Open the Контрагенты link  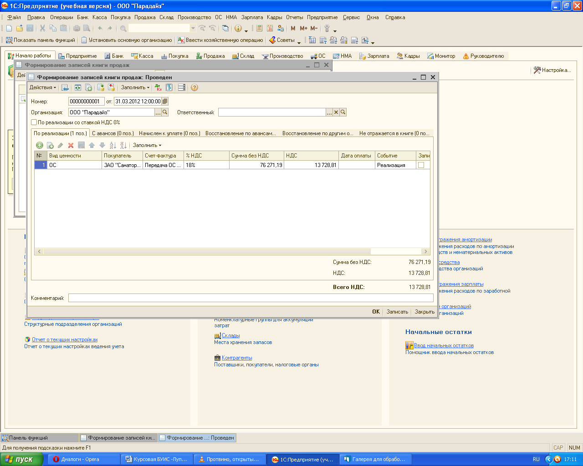coord(236,358)
